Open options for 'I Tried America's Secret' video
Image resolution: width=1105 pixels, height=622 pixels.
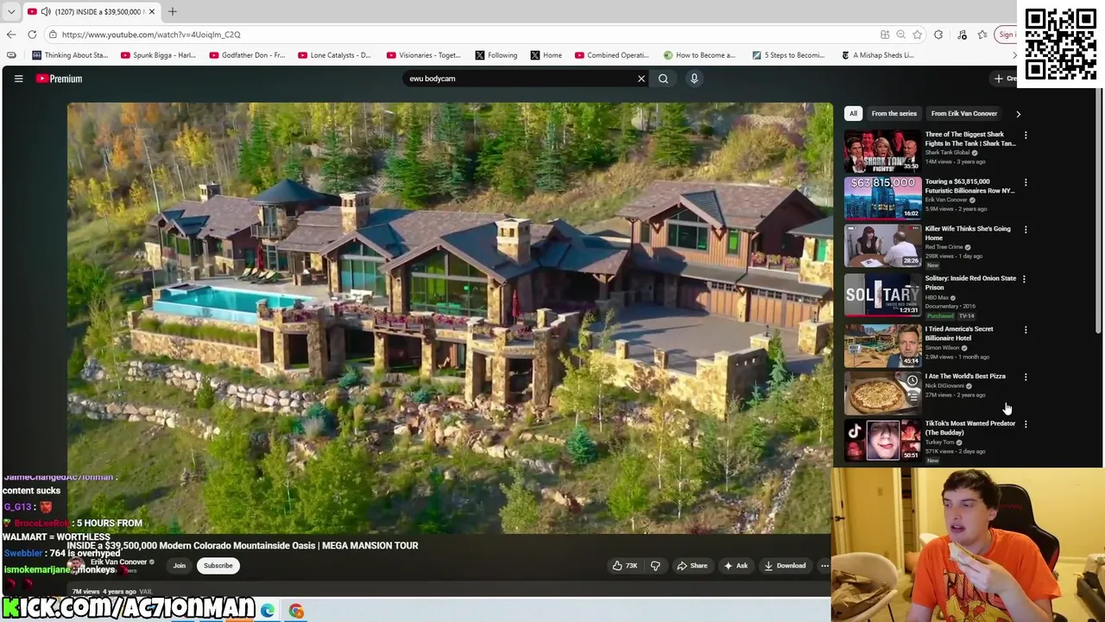(x=1026, y=330)
